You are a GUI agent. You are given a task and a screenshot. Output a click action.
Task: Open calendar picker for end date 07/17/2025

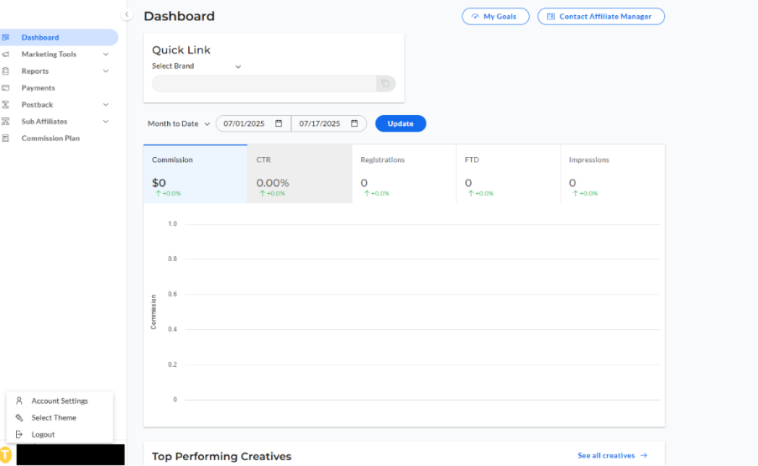pyautogui.click(x=354, y=123)
